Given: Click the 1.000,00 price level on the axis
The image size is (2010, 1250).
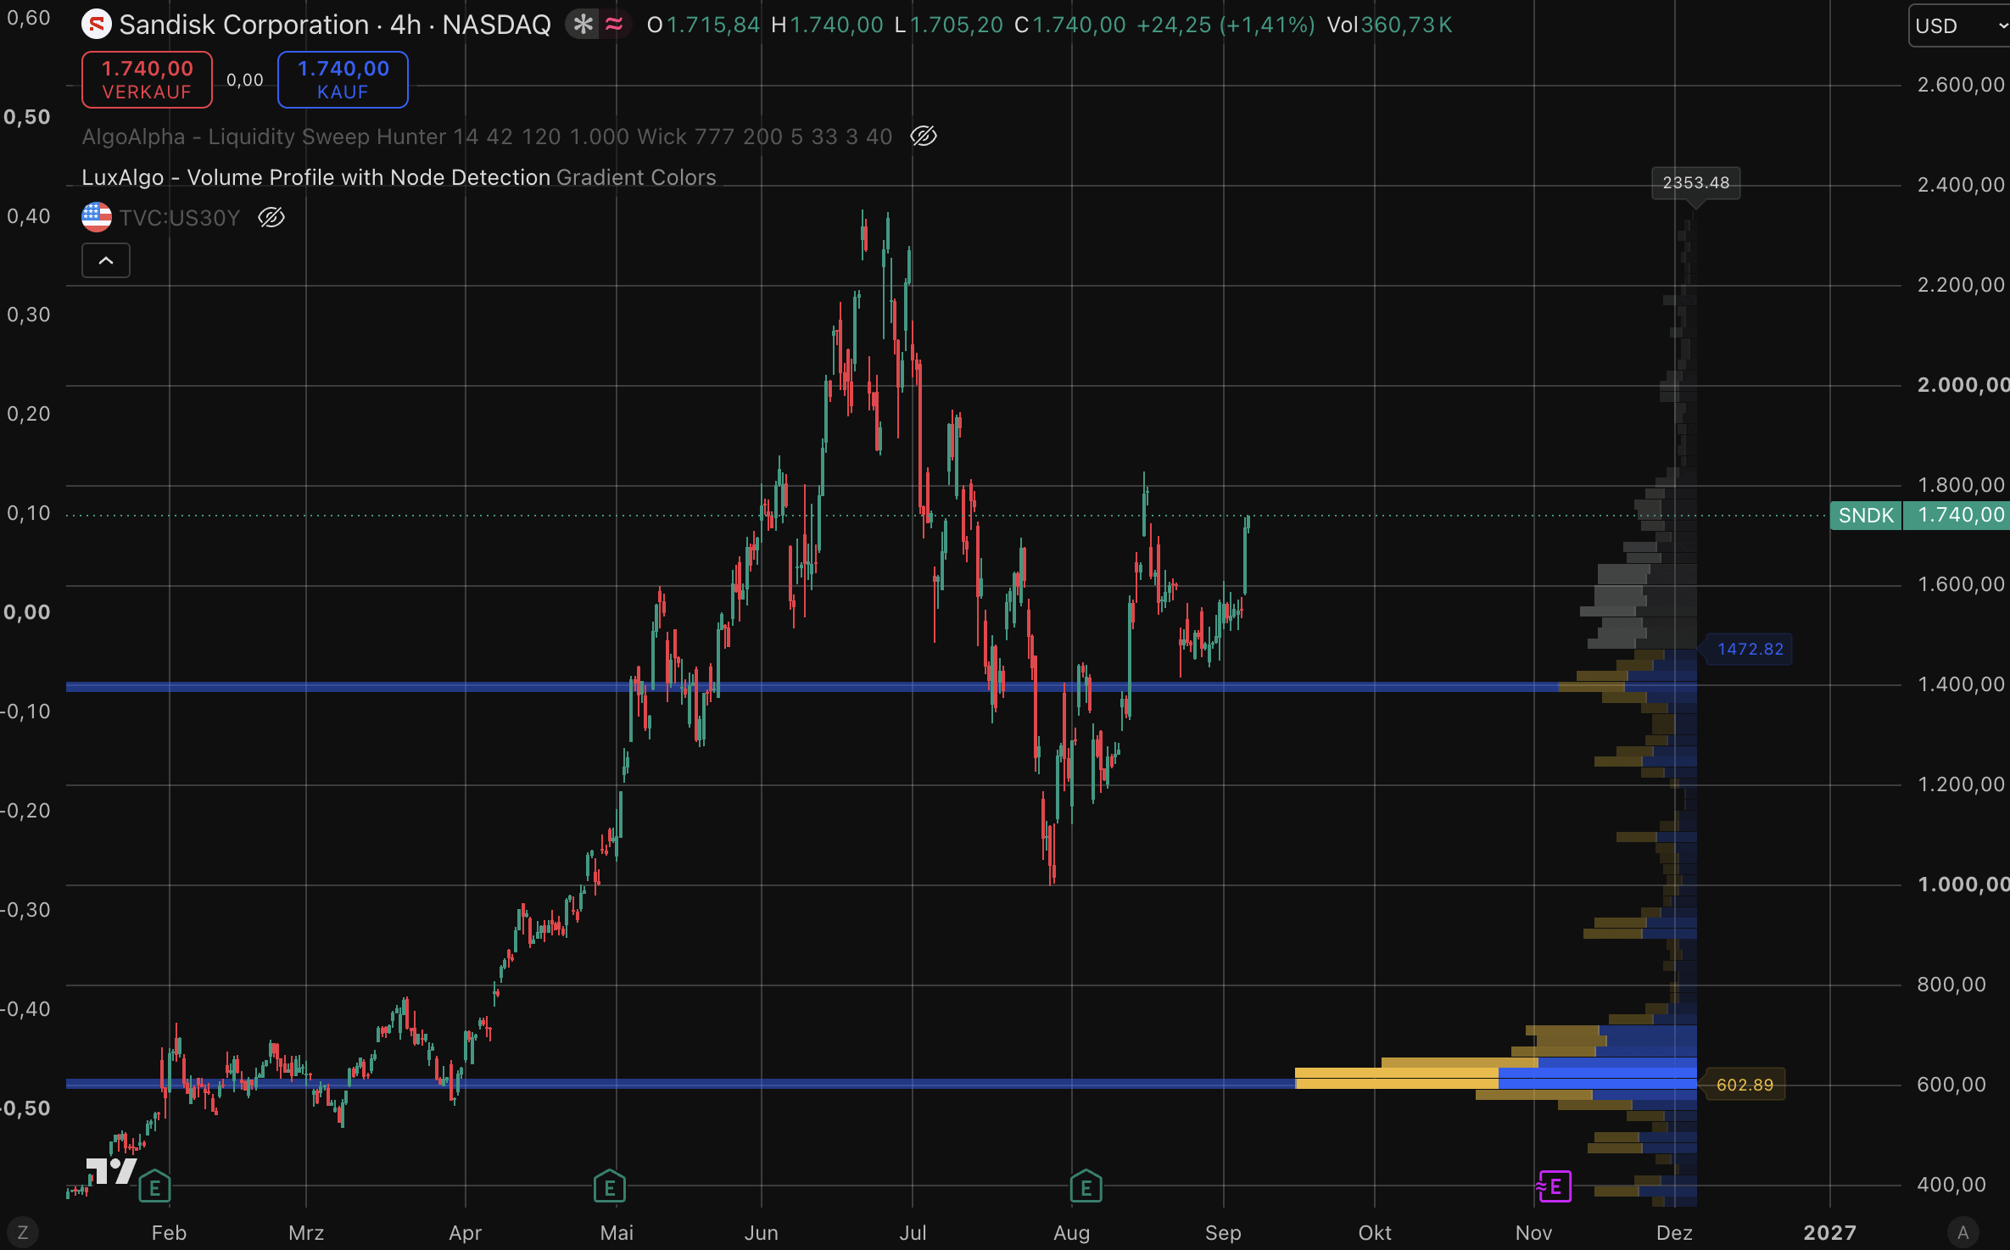Looking at the screenshot, I should (x=1963, y=884).
